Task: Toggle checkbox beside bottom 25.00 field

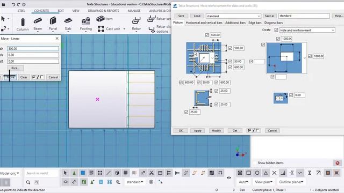Action: click(186, 112)
